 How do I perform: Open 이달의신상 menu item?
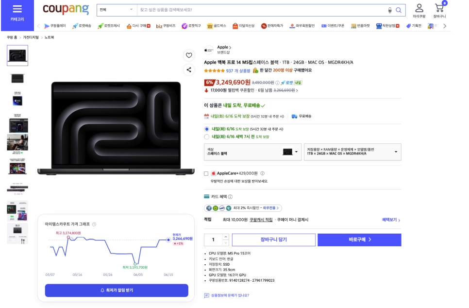point(243,26)
